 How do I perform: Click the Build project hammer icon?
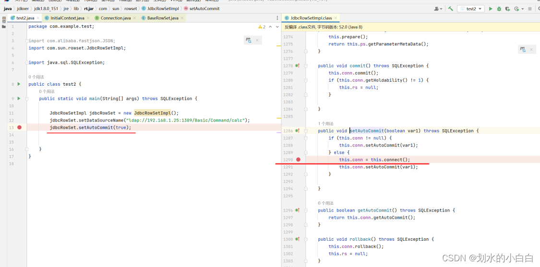tap(450, 9)
